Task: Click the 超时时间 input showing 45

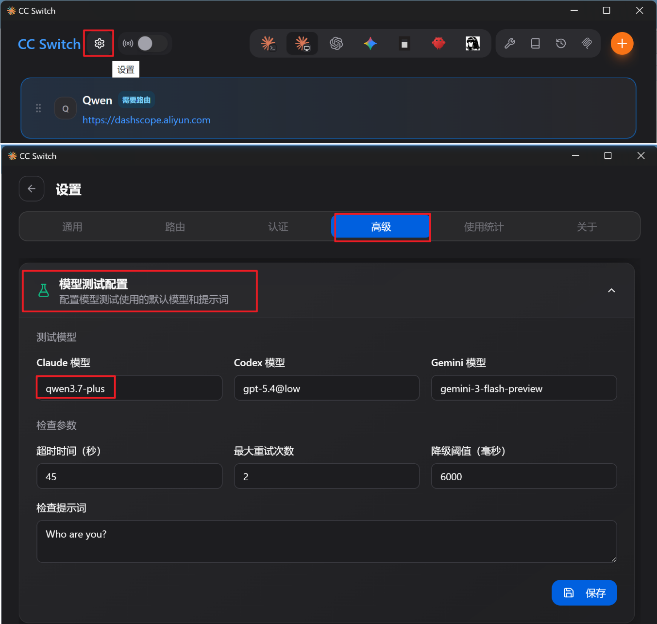Action: click(129, 476)
